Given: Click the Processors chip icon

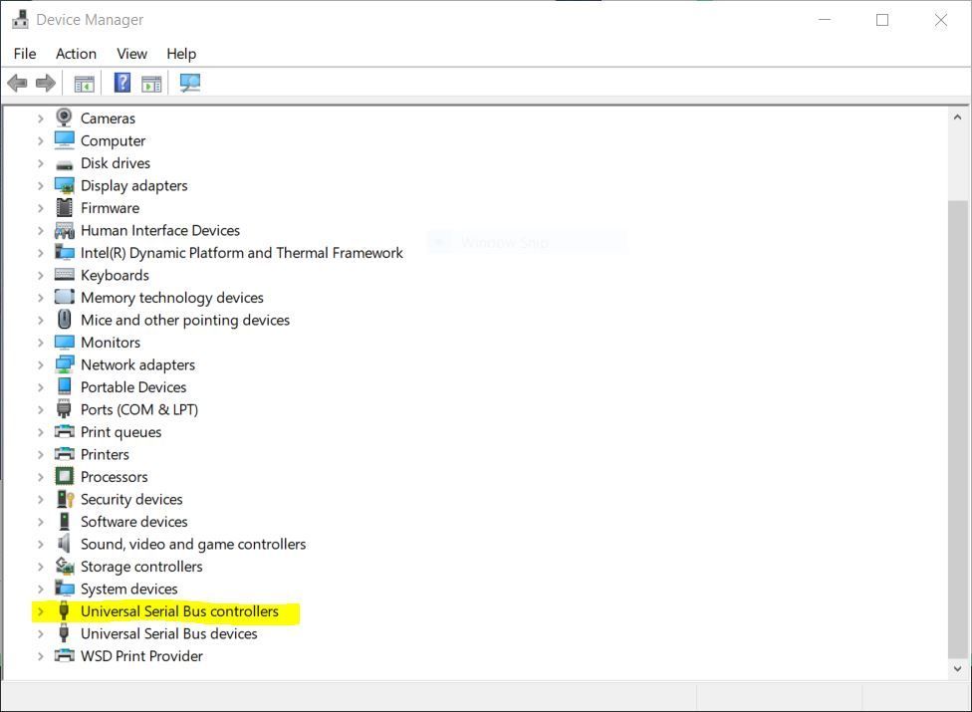Looking at the screenshot, I should click(x=64, y=476).
